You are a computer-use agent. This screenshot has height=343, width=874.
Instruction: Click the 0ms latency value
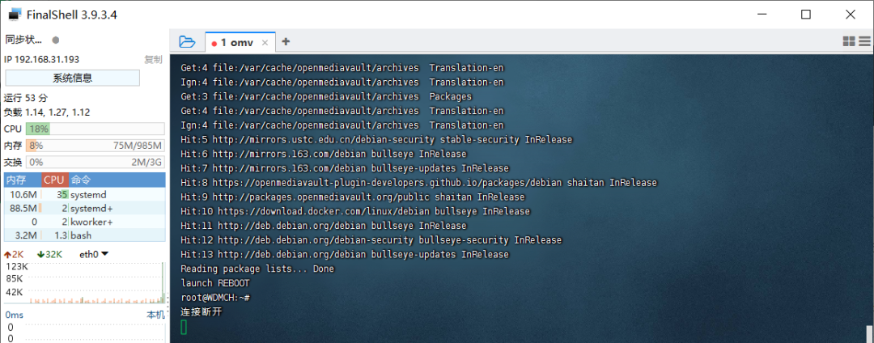pyautogui.click(x=14, y=315)
